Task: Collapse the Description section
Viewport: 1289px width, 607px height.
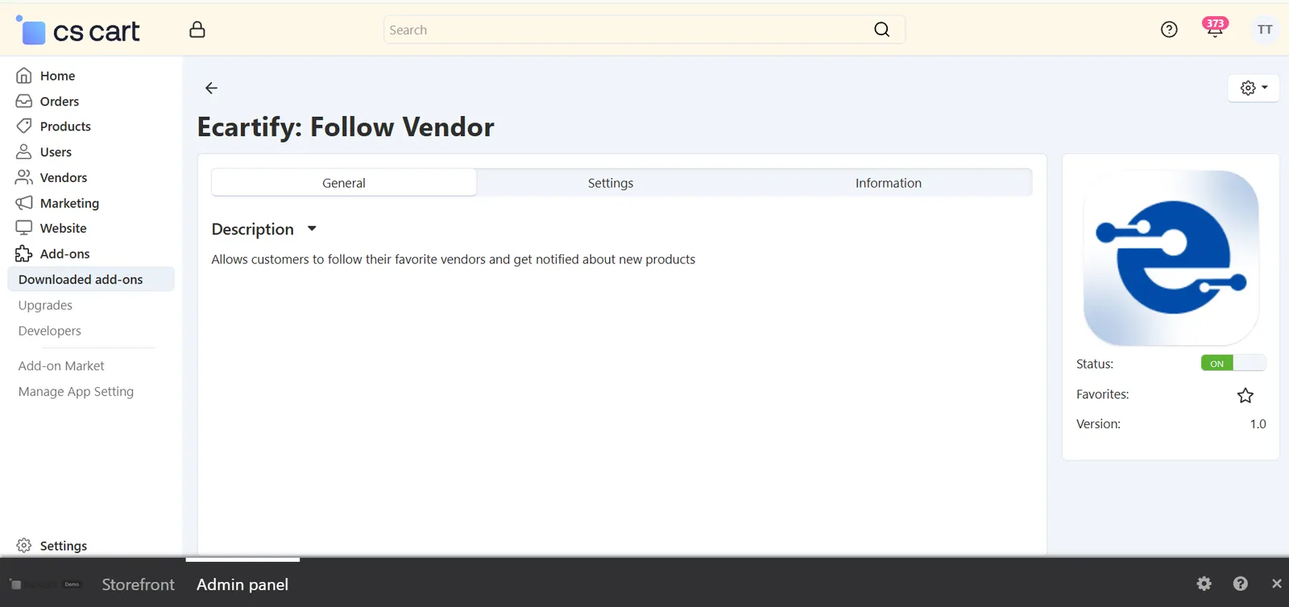Action: (264, 229)
